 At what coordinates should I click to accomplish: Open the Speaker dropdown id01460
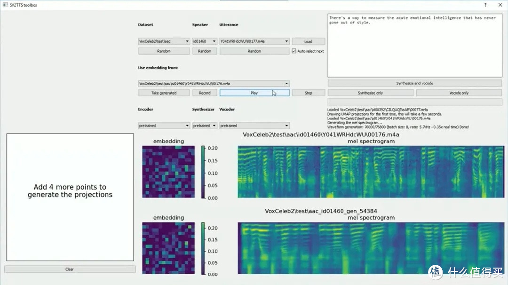(205, 41)
